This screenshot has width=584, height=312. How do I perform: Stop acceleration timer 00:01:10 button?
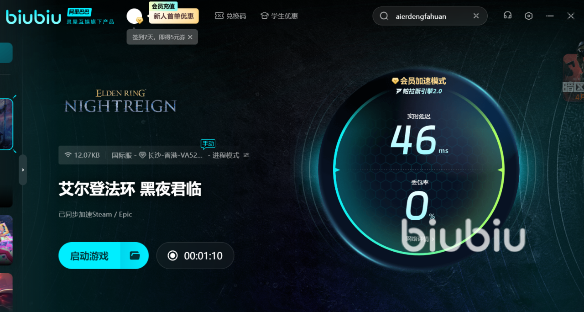[x=195, y=255]
